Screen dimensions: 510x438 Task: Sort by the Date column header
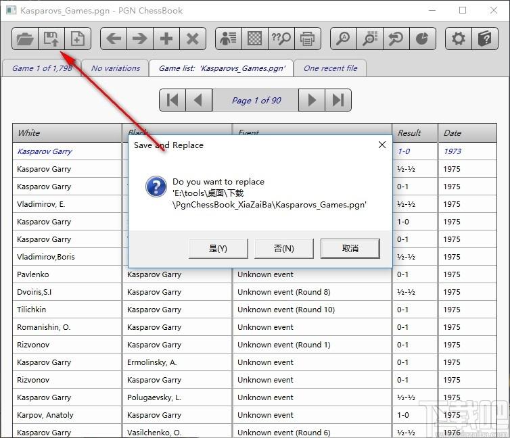coord(467,133)
